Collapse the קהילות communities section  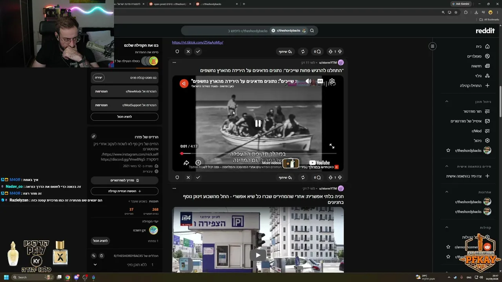[x=446, y=228]
